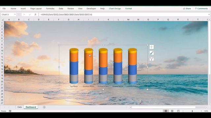Switch to Normal view icon
Image resolution: width=211 pixels, height=118 pixels.
(x=166, y=111)
